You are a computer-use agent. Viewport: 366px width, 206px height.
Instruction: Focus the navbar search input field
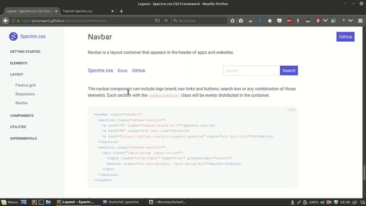tap(252, 70)
